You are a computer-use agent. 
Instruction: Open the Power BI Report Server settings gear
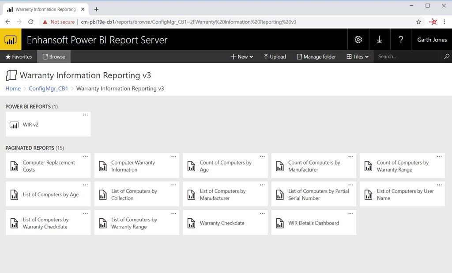tap(358, 39)
